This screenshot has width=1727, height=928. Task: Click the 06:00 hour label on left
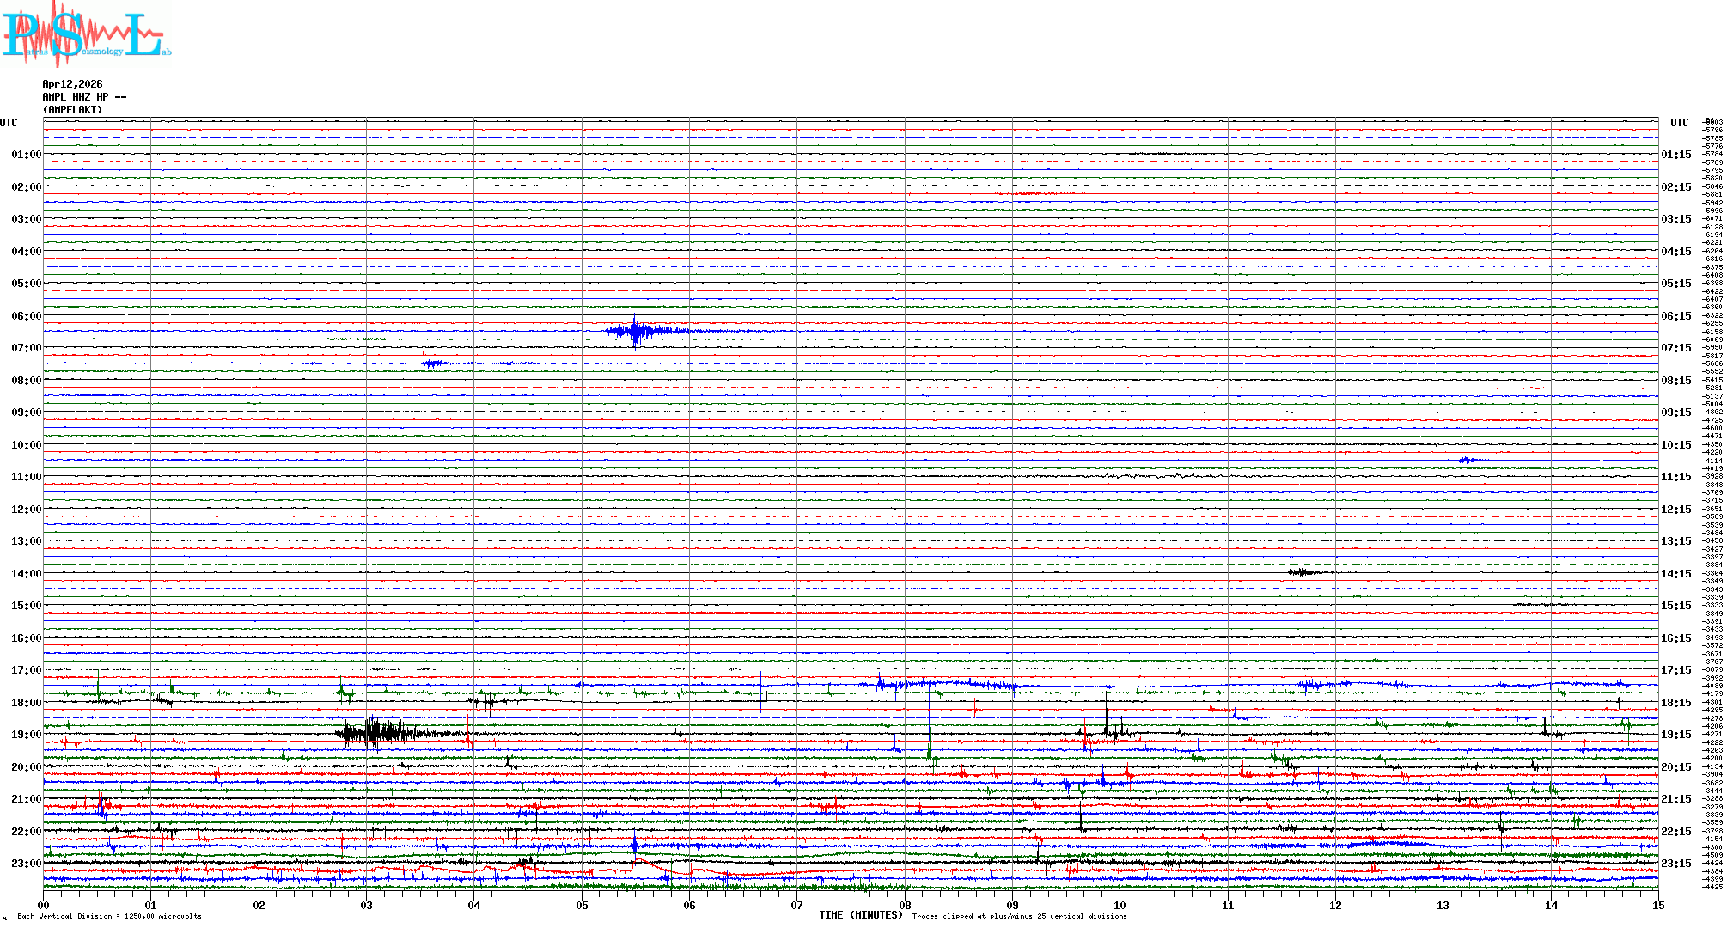[26, 316]
